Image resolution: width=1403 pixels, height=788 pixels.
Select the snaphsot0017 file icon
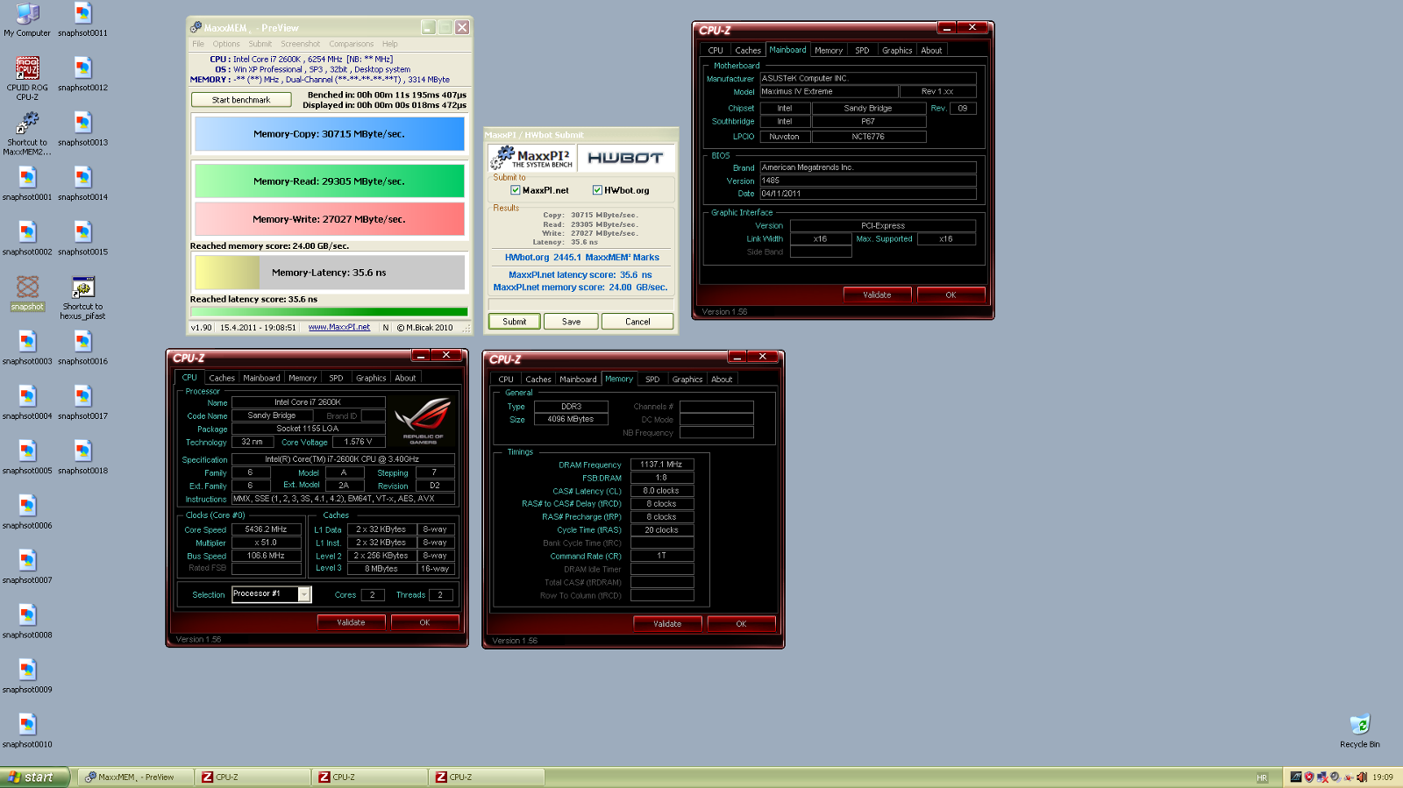pyautogui.click(x=82, y=403)
